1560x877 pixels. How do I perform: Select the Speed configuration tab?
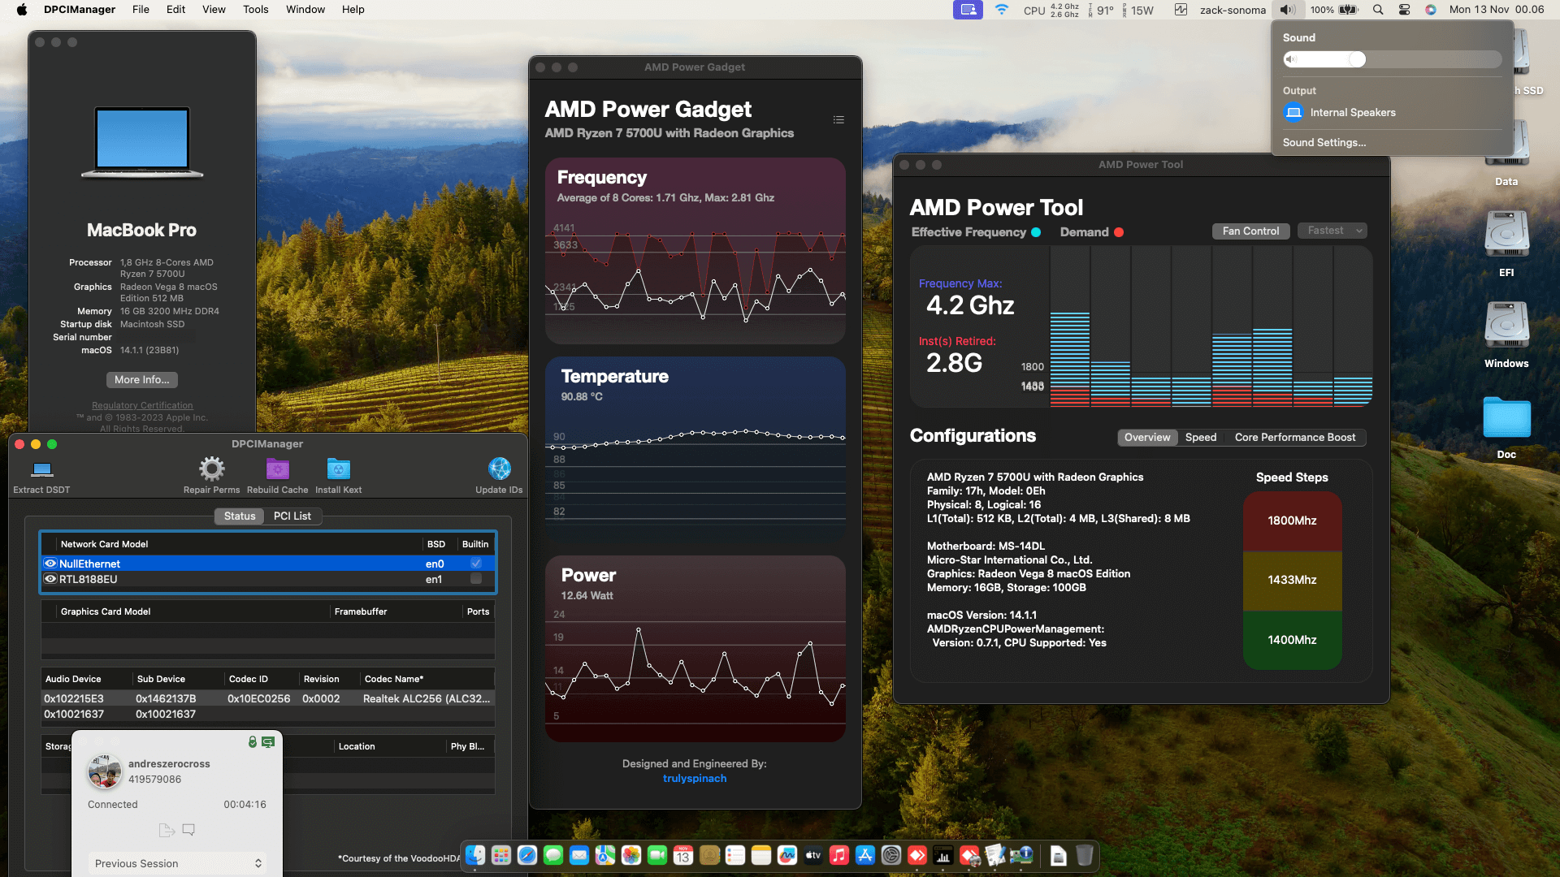point(1200,437)
